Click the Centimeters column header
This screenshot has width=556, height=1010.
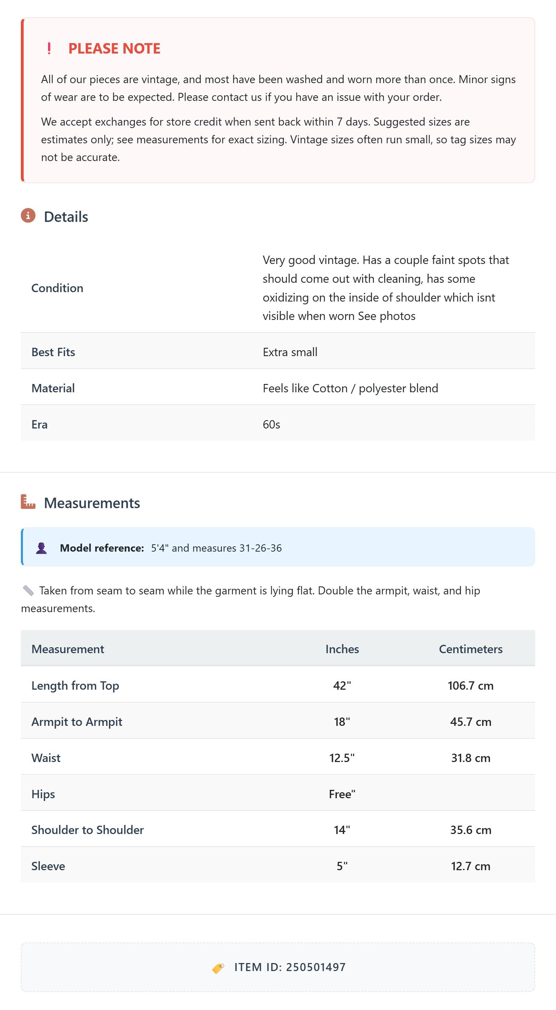click(471, 649)
